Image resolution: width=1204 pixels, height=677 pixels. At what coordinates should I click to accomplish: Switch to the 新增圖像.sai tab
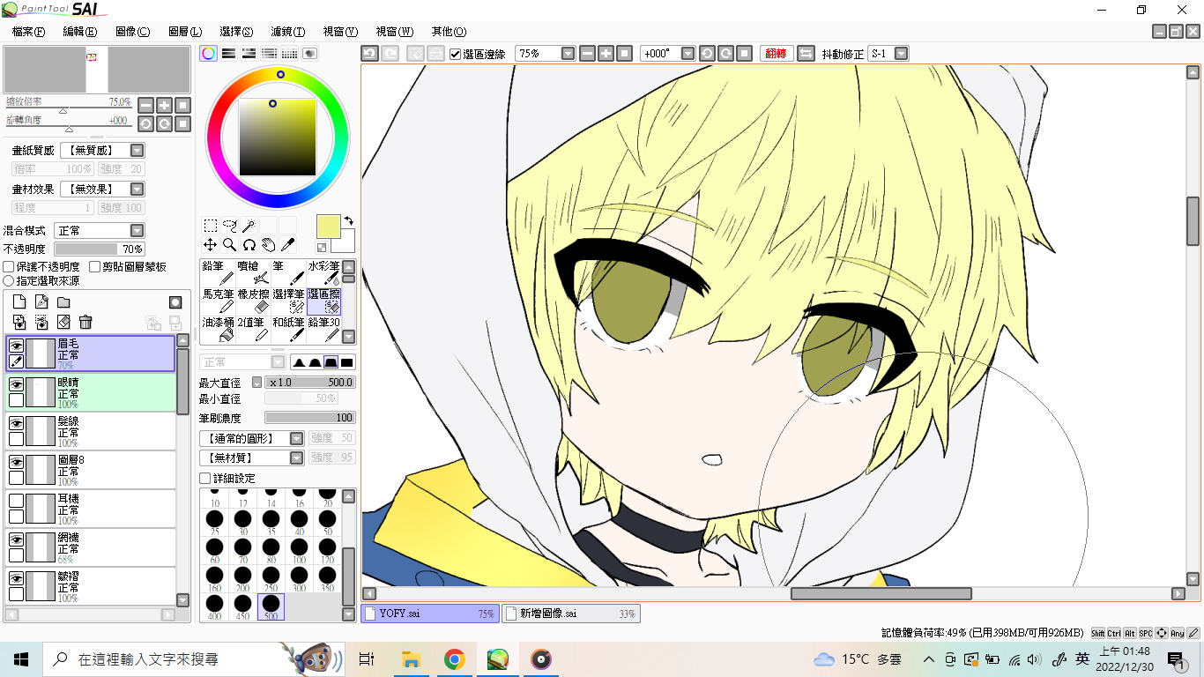(571, 614)
